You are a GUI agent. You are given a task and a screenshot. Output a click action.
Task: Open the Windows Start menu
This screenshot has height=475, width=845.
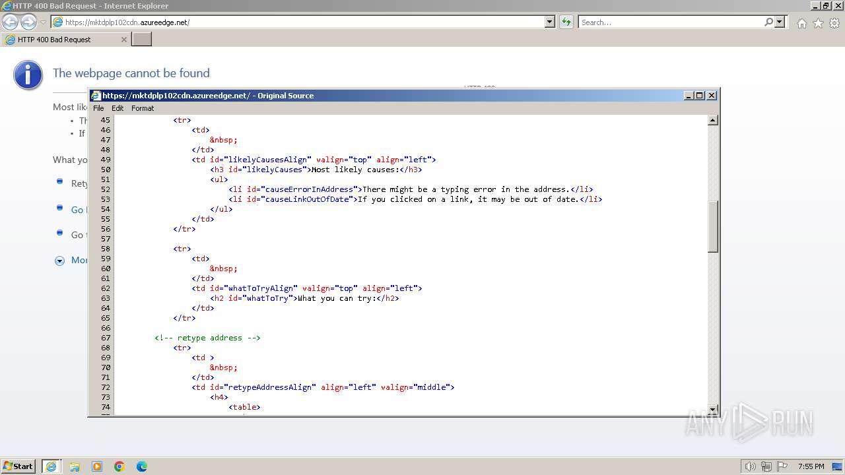pos(18,466)
